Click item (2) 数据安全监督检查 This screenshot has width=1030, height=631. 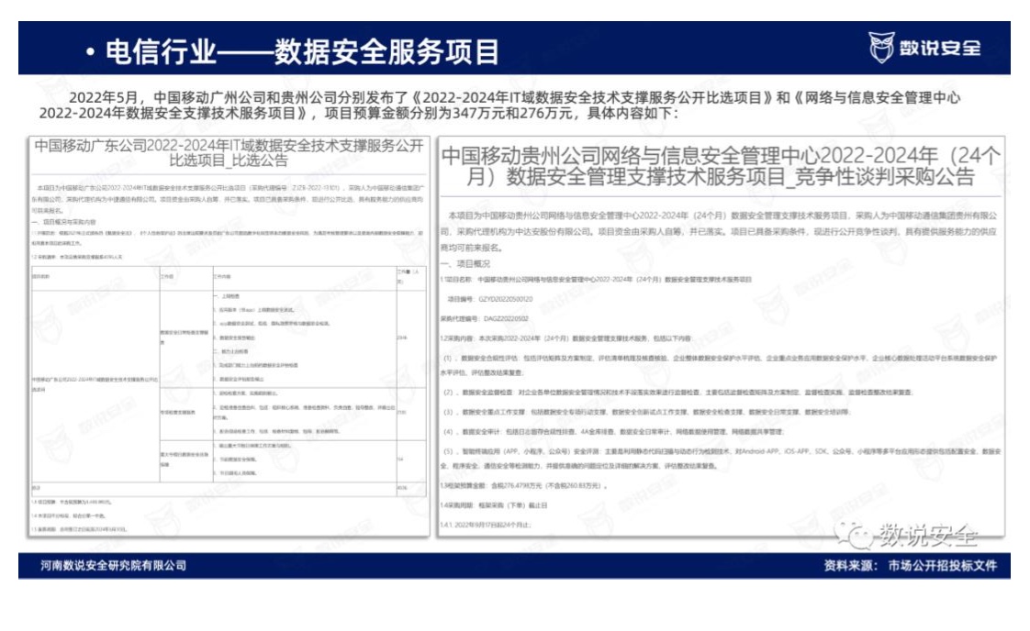pos(677,393)
